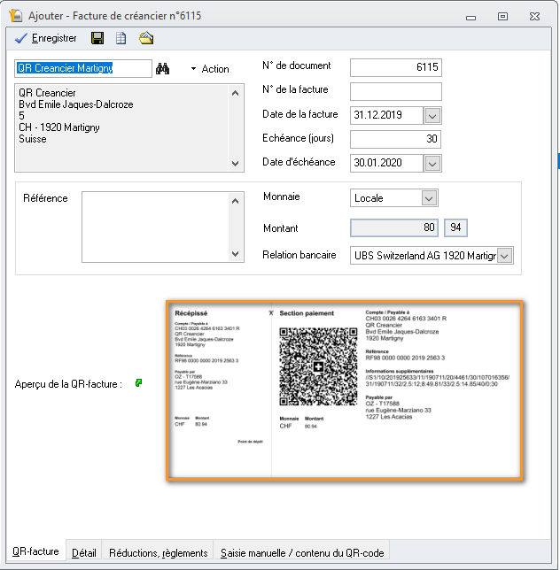Open the Date d'échéance calendar dropdown
The width and height of the screenshot is (560, 570).
point(432,164)
